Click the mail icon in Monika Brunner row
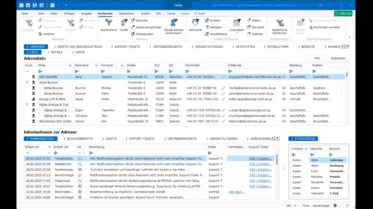Screen dimensions: 373x209 [284, 88]
